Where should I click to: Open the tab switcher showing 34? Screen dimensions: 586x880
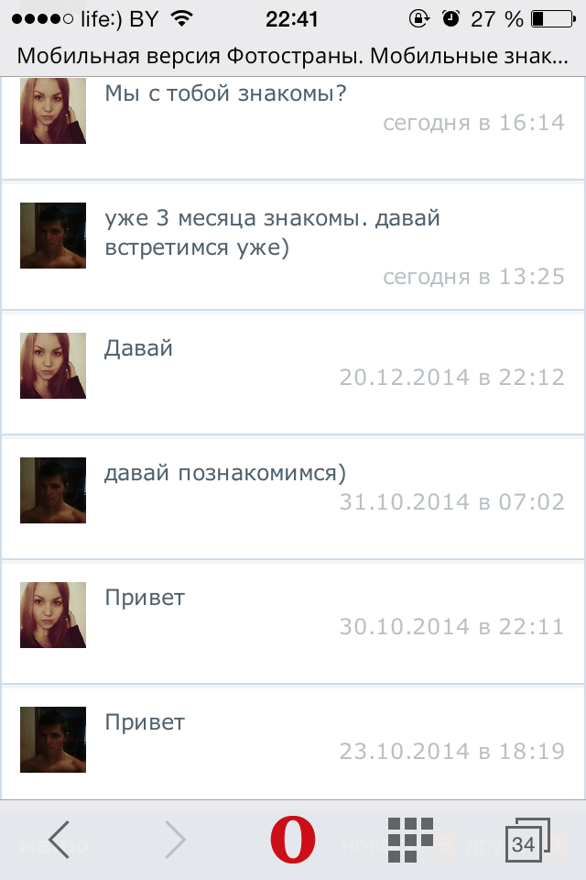pyautogui.click(x=527, y=841)
